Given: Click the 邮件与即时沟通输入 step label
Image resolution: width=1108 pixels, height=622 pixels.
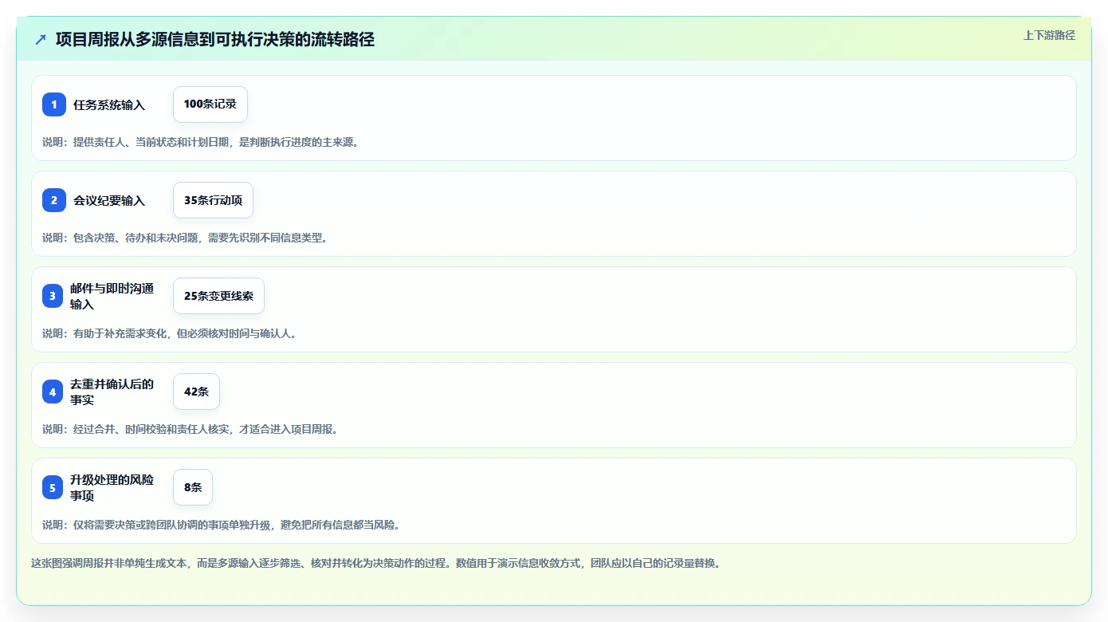Looking at the screenshot, I should (x=112, y=296).
